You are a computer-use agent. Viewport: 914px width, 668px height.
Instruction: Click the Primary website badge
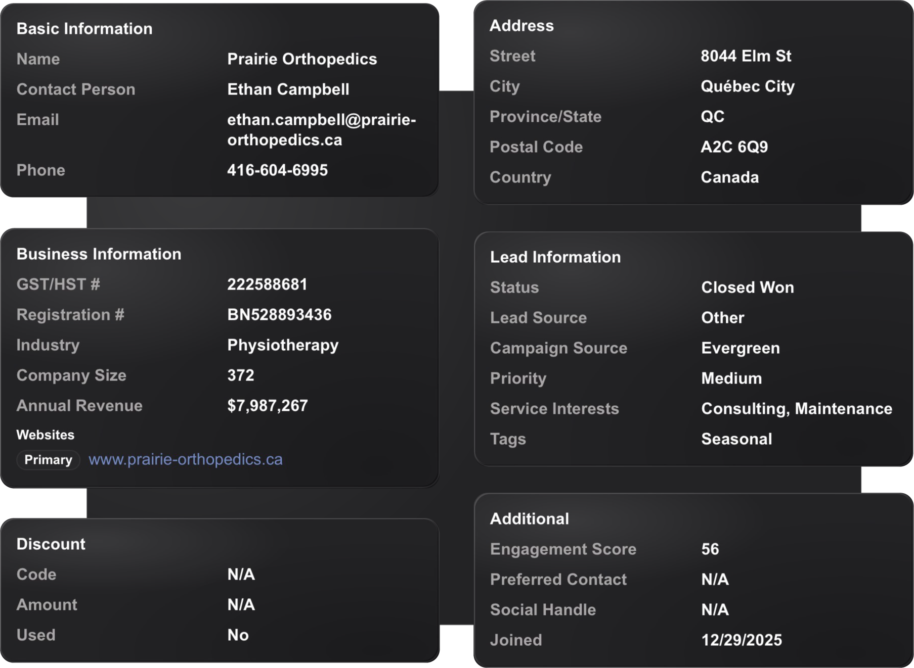point(48,460)
